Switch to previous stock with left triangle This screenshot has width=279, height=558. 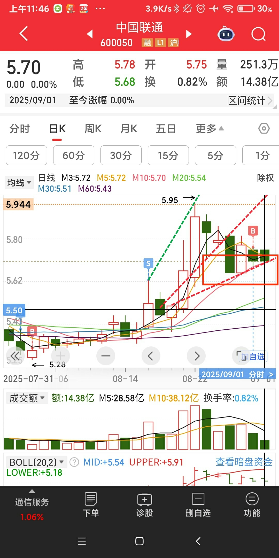90,34
